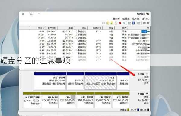The height and width of the screenshot is (116, 181).
Task: Select the highlighted (C:) volume row
Action: [84, 31]
